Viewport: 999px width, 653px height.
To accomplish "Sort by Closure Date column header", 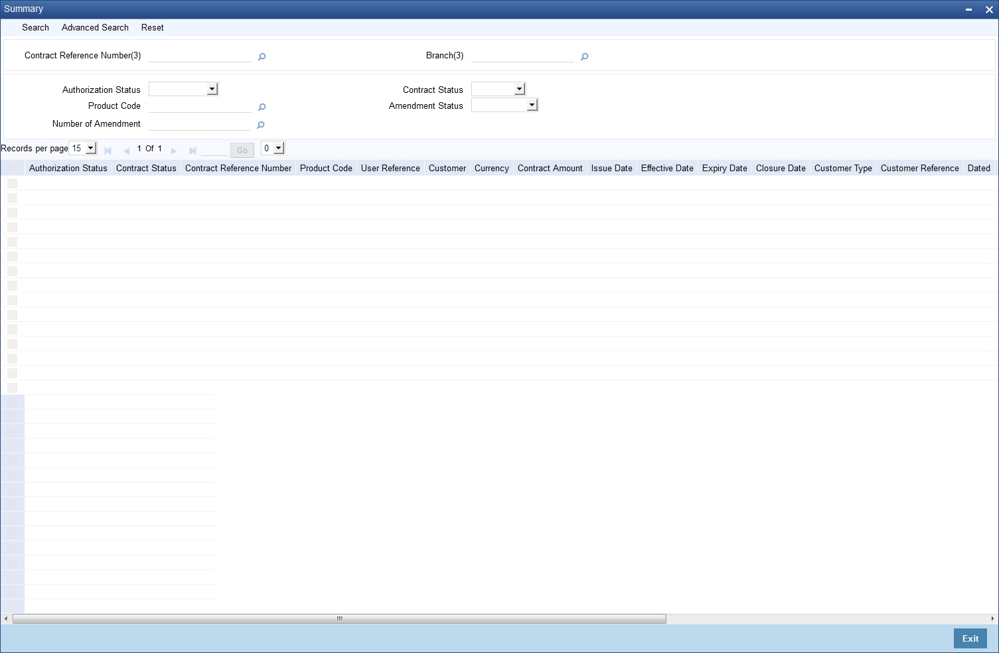I will tap(781, 168).
